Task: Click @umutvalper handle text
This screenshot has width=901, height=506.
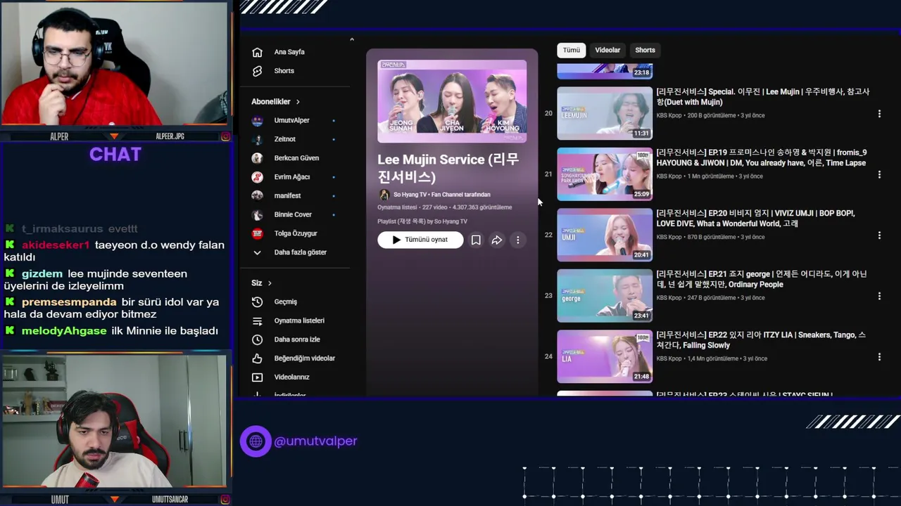Action: tap(315, 441)
